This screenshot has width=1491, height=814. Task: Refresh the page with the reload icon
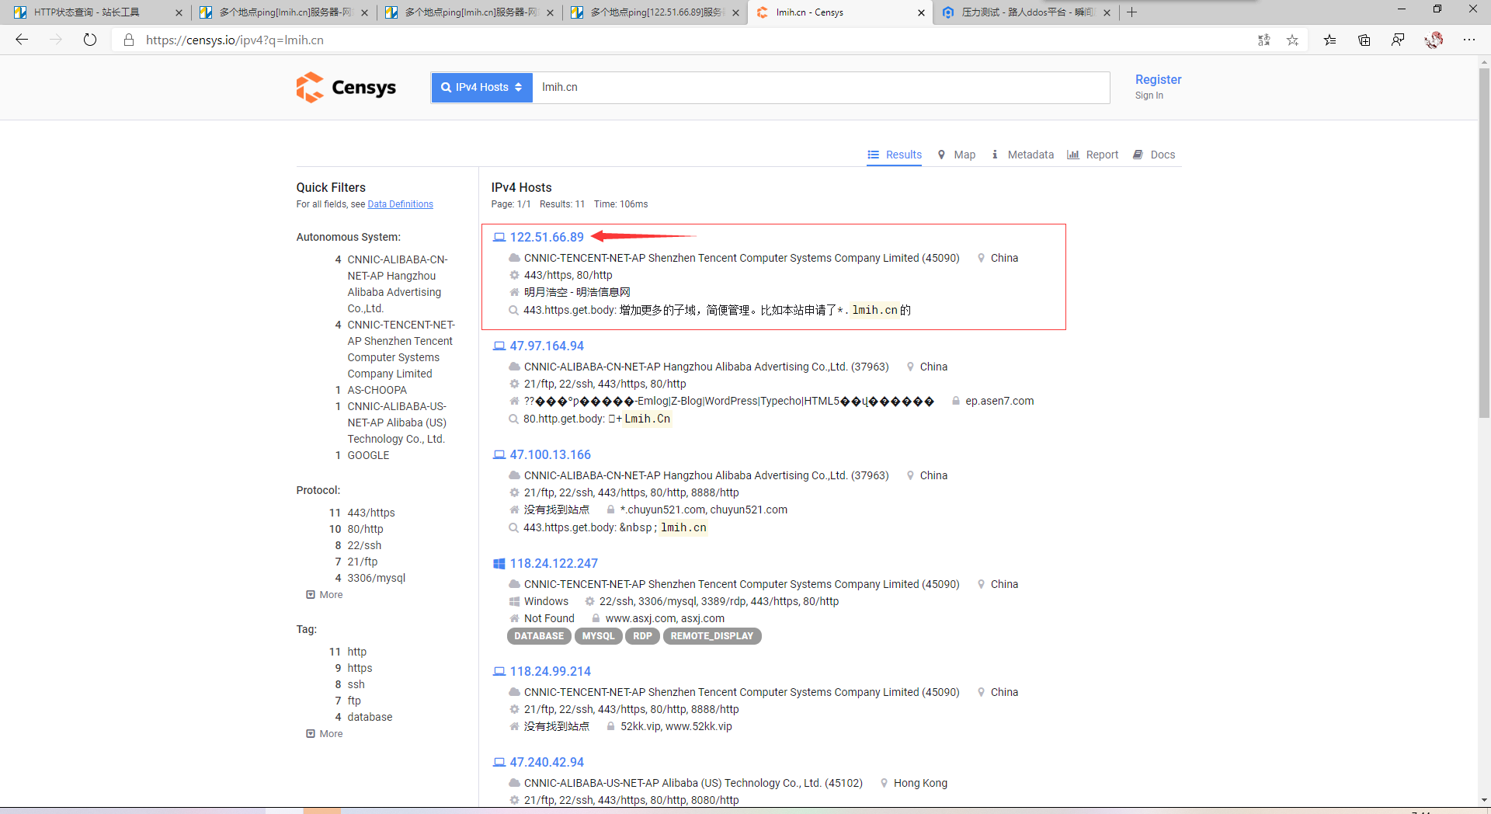click(90, 40)
